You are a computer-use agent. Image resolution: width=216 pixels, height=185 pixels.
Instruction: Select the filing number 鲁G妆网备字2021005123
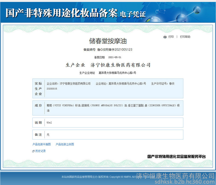[115, 49]
